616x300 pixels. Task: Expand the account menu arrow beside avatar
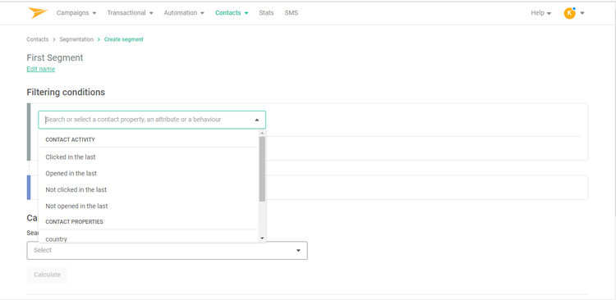point(582,13)
